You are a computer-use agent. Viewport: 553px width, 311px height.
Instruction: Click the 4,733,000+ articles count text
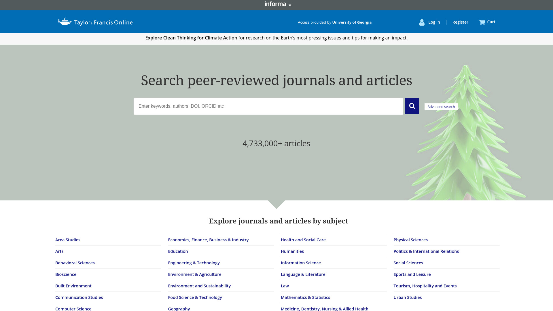(x=276, y=143)
